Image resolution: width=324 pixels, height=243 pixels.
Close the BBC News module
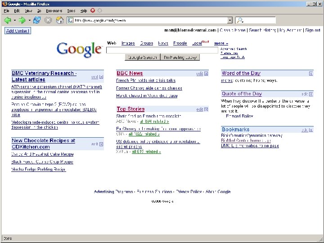pos(206,73)
